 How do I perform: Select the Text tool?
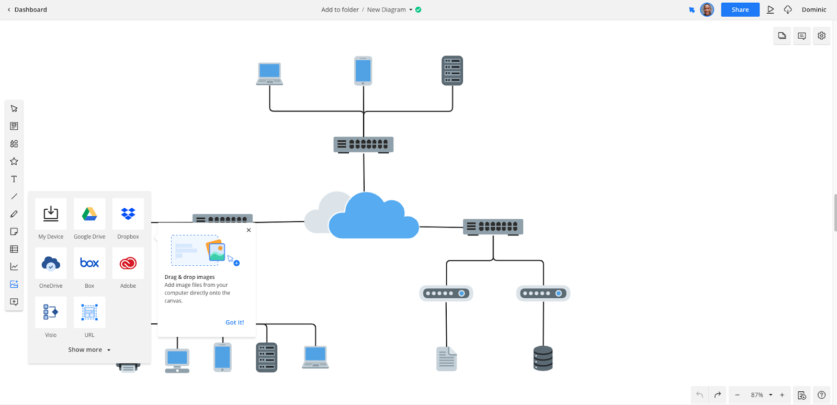pyautogui.click(x=14, y=179)
